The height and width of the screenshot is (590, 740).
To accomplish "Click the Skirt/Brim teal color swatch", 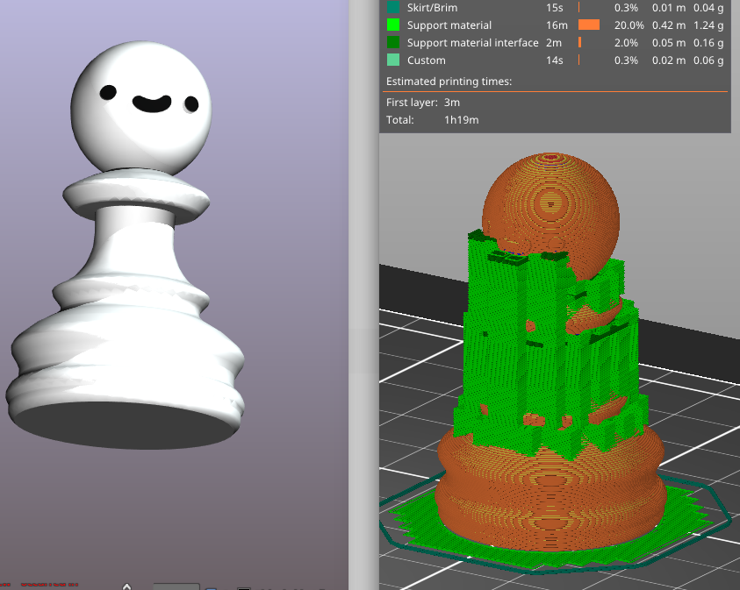I will point(392,8).
